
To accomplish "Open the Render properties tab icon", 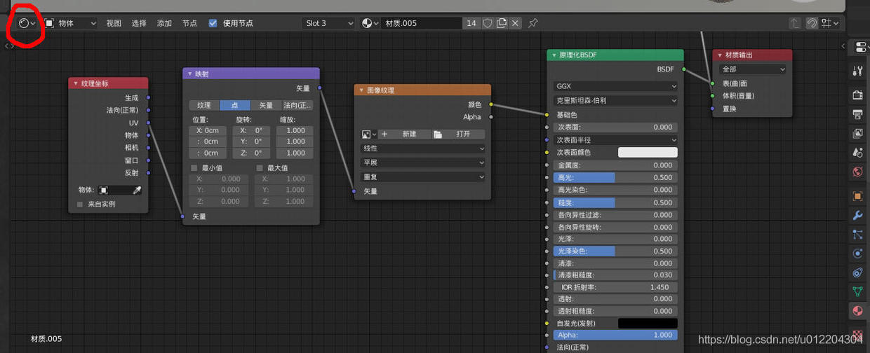I will (x=857, y=95).
